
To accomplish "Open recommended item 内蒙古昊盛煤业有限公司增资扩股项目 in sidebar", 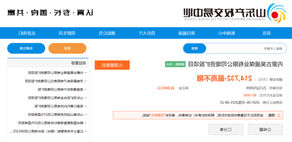I will [x=55, y=73].
